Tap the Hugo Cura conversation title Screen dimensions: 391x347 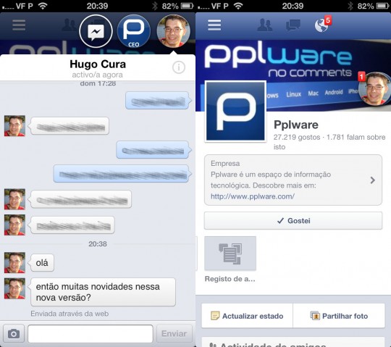pos(98,64)
